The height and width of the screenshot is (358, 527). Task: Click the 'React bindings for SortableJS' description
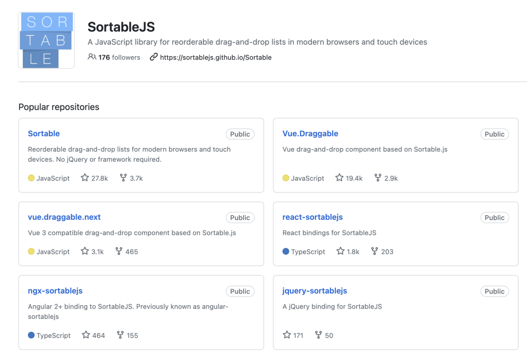click(x=329, y=233)
